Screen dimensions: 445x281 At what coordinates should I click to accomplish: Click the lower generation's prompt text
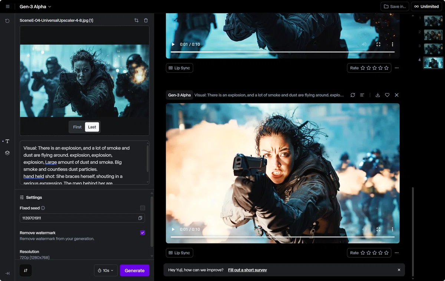pyautogui.click(x=269, y=95)
